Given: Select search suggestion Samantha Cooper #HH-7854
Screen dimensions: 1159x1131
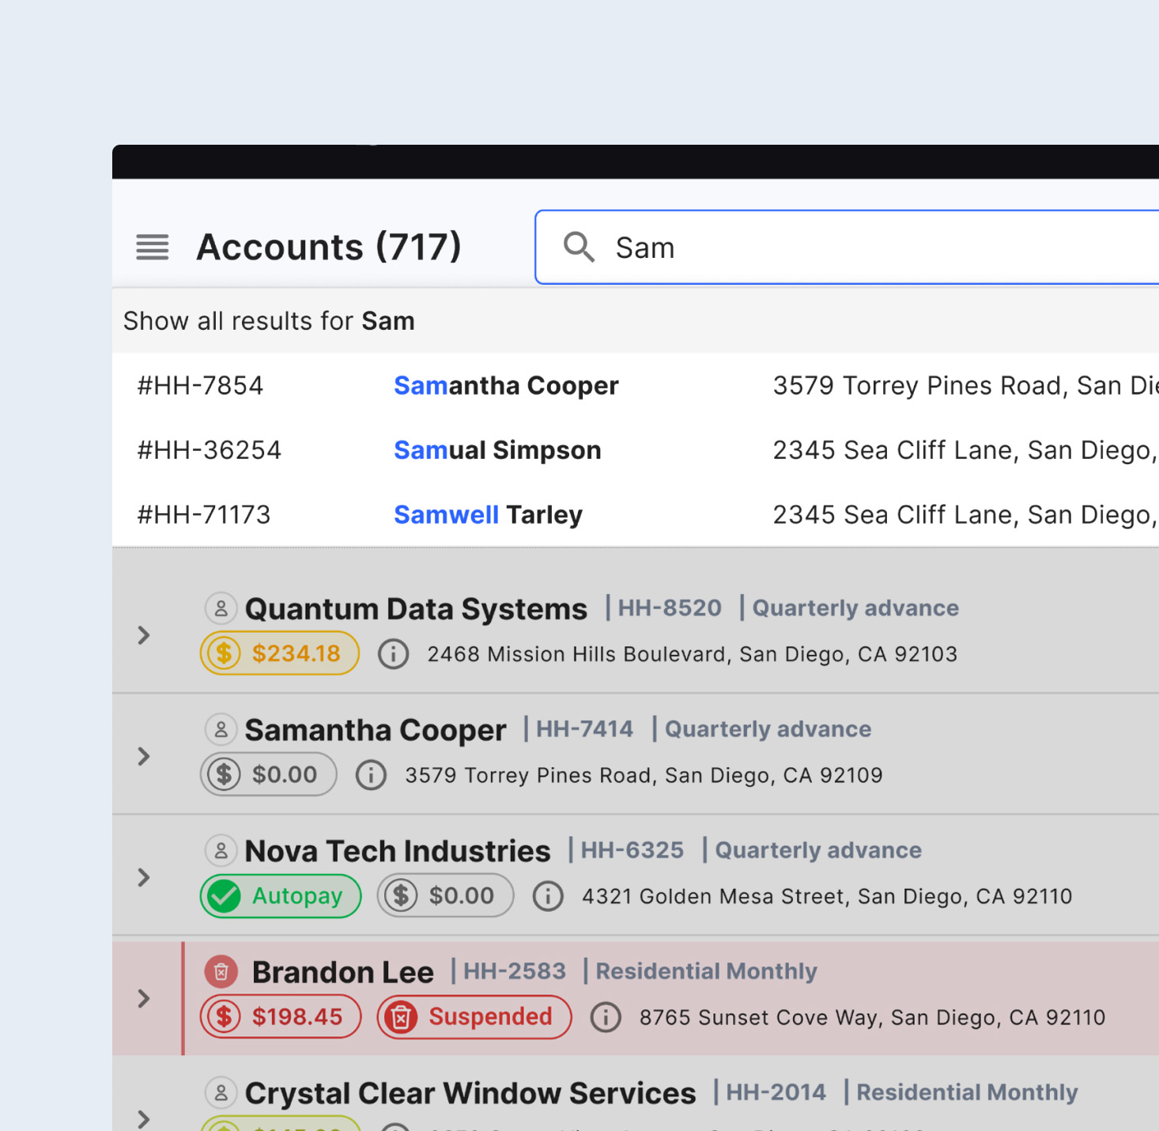Looking at the screenshot, I should pos(636,385).
